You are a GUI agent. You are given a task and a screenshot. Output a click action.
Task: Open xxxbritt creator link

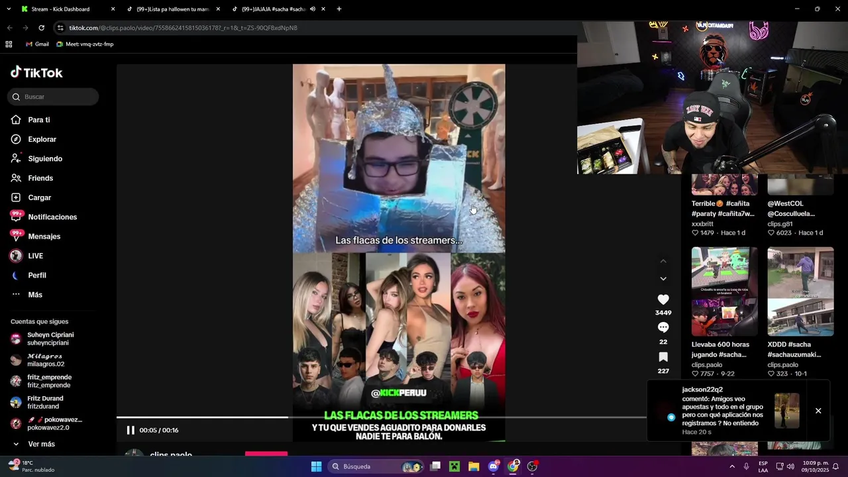click(702, 224)
